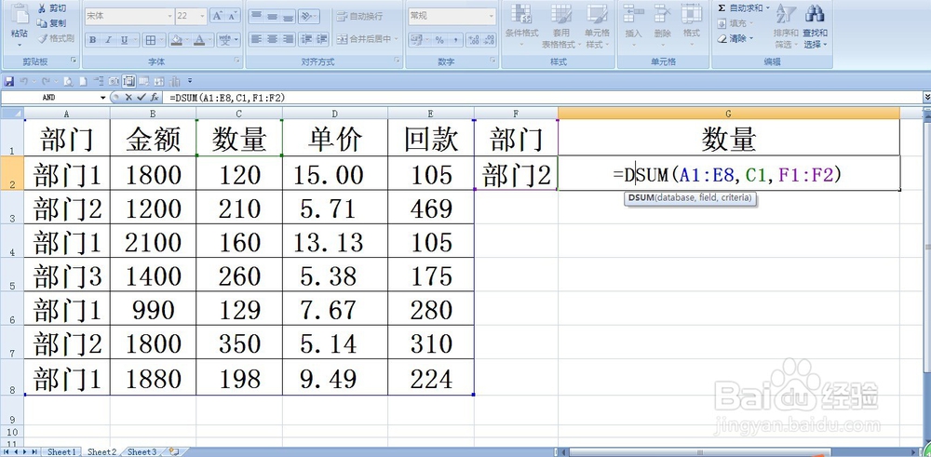Image resolution: width=931 pixels, height=457 pixels.
Task: Center text horizontally
Action: 273,39
